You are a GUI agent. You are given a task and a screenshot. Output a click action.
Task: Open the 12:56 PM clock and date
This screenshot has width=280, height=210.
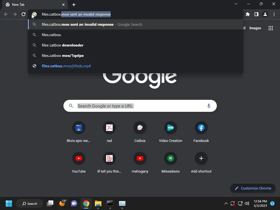(x=260, y=203)
